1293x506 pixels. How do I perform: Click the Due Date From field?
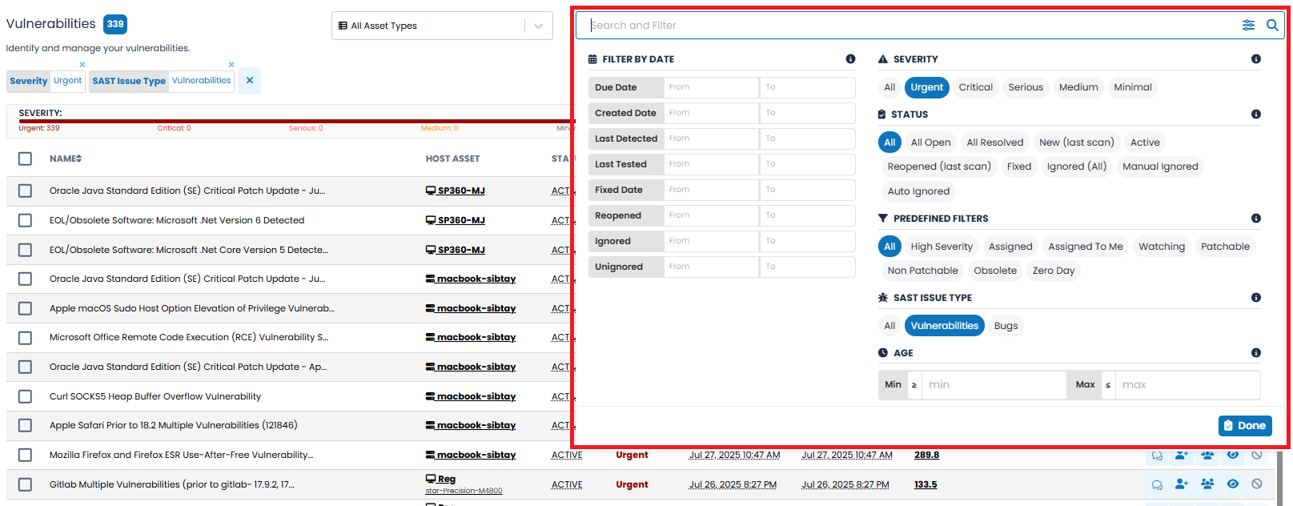[x=711, y=87]
